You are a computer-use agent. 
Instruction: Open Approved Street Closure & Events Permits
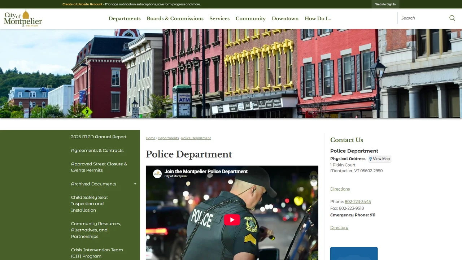[x=99, y=167]
